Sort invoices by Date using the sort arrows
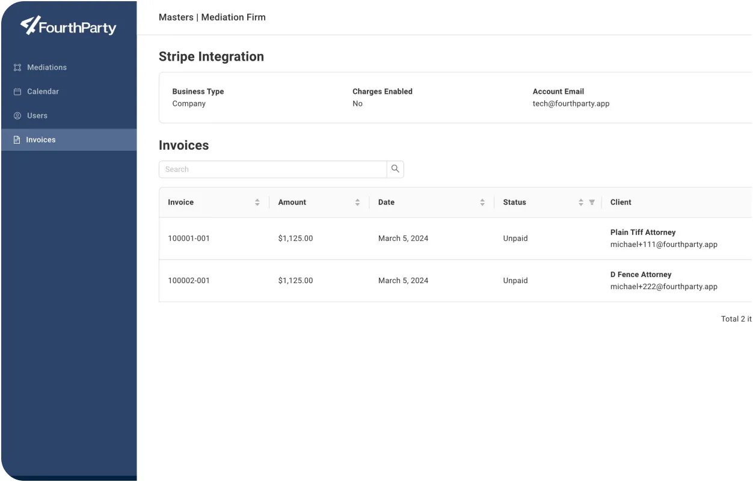This screenshot has height=482, width=753. click(482, 203)
